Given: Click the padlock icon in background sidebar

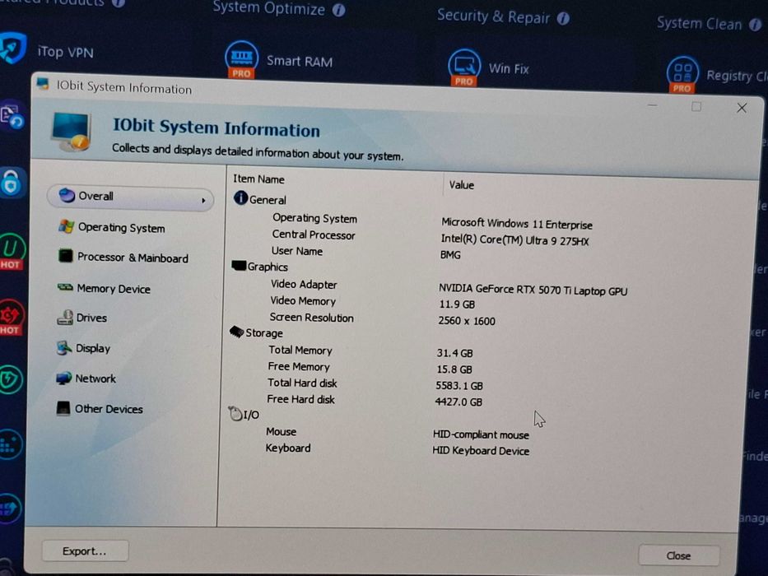Looking at the screenshot, I should 12,183.
